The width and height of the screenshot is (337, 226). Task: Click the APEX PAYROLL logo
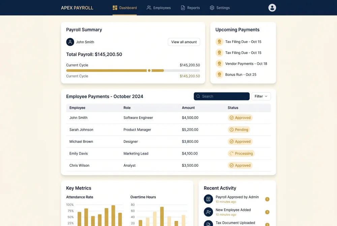77,8
